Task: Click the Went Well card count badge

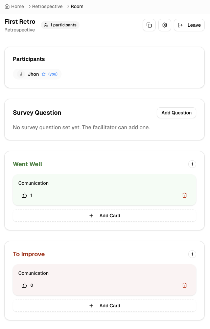Action: click(x=192, y=164)
